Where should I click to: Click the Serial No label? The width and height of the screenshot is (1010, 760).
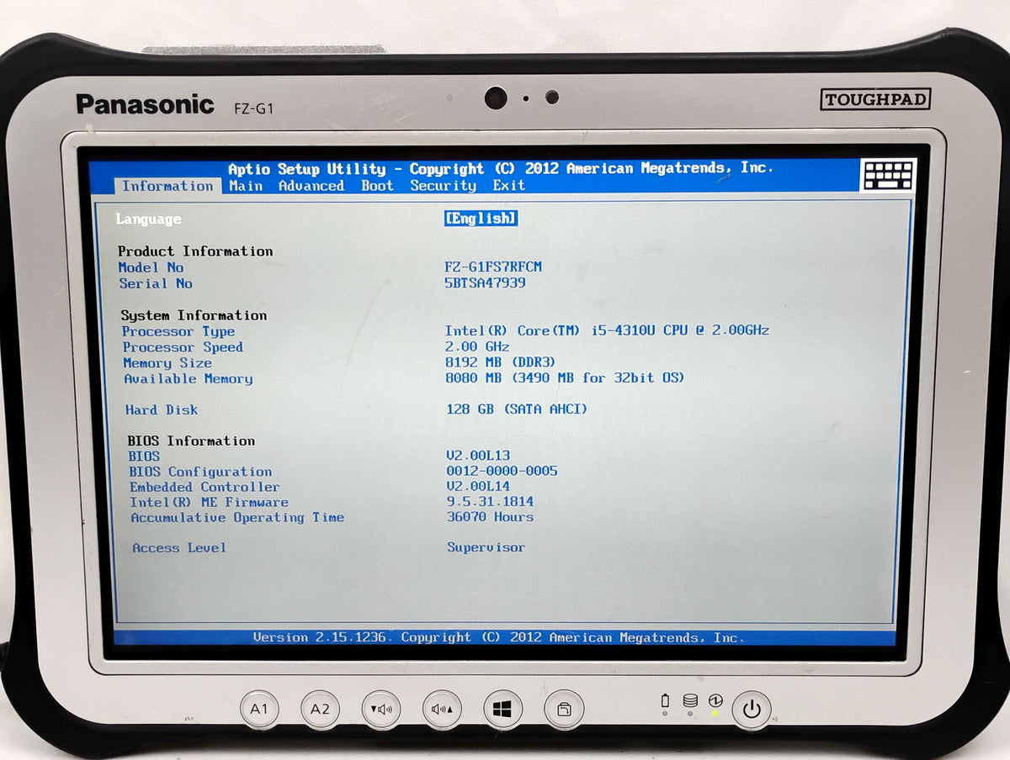click(156, 283)
